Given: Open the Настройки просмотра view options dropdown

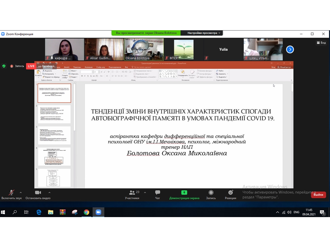Looking at the screenshot, I should point(204,33).
